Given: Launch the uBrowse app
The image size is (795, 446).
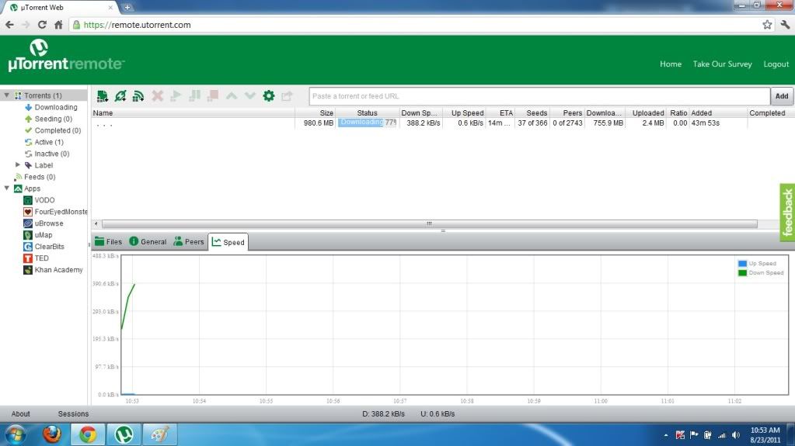Looking at the screenshot, I should tap(43, 223).
